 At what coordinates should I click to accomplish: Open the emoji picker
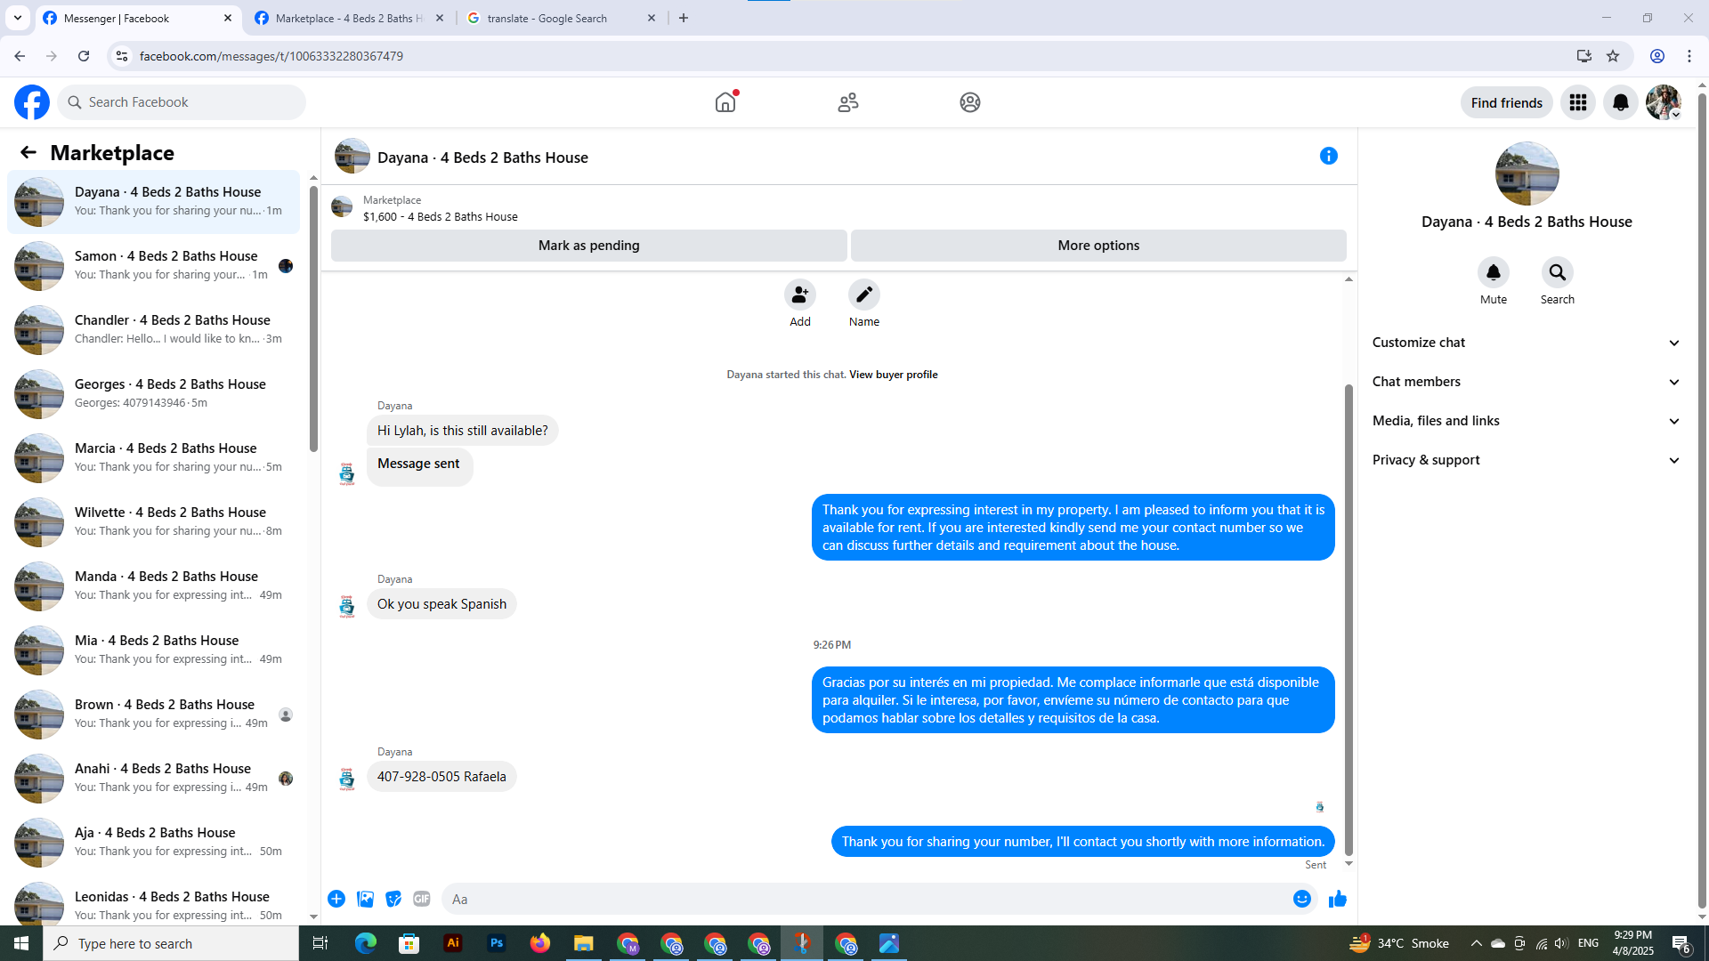pos(1301,899)
